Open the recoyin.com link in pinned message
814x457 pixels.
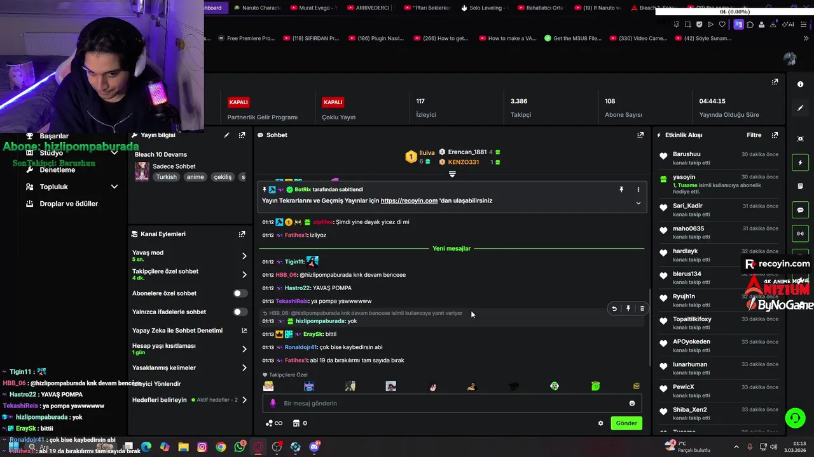tap(409, 201)
